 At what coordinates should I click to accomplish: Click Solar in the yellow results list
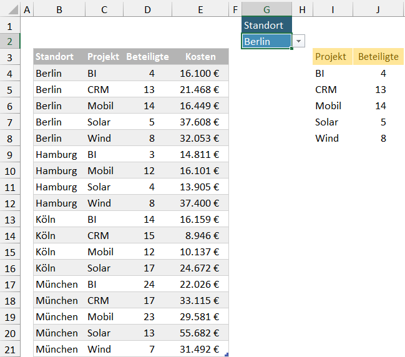[x=333, y=122]
